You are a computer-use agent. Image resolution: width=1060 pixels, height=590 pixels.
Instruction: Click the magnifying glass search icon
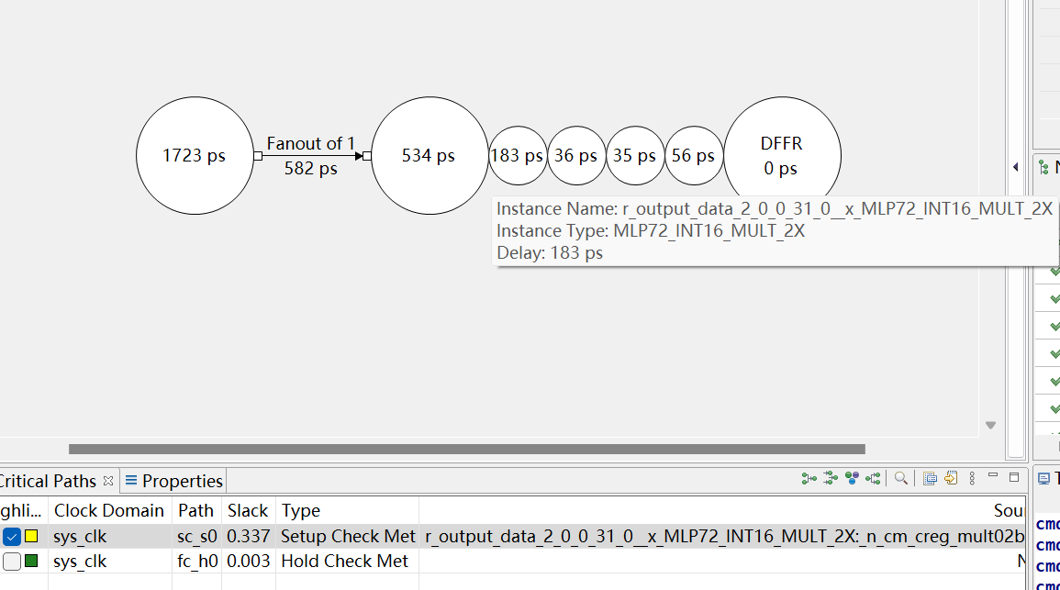tap(901, 478)
